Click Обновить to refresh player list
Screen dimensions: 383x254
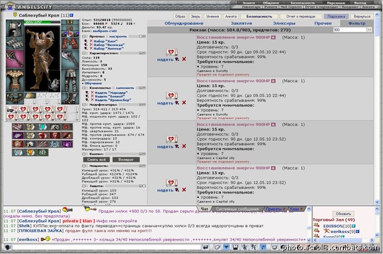click(343, 213)
